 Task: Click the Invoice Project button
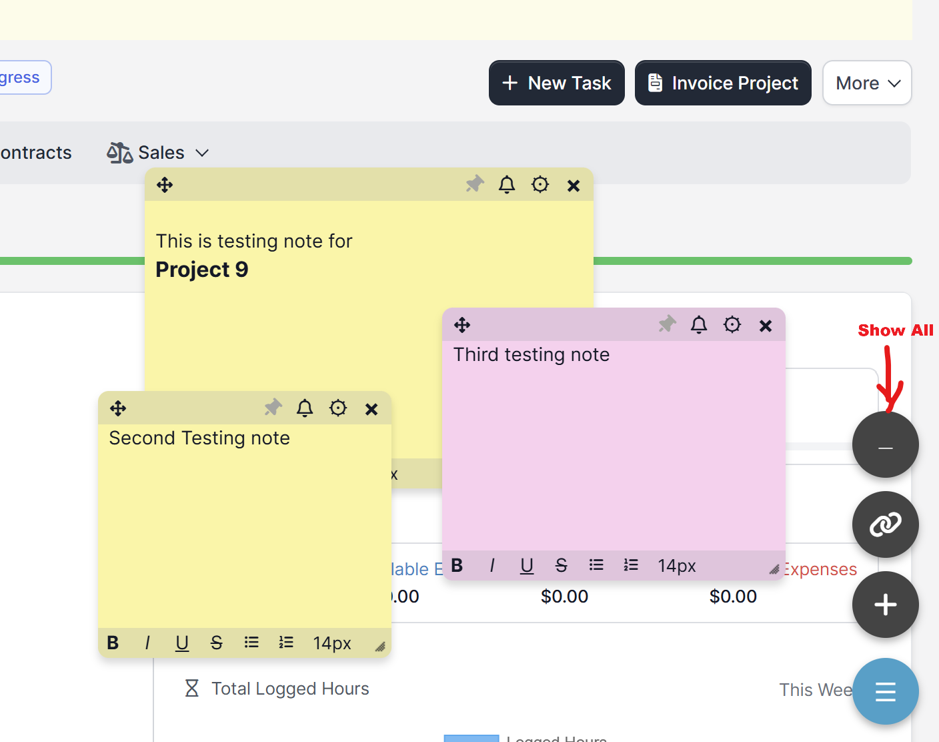723,83
